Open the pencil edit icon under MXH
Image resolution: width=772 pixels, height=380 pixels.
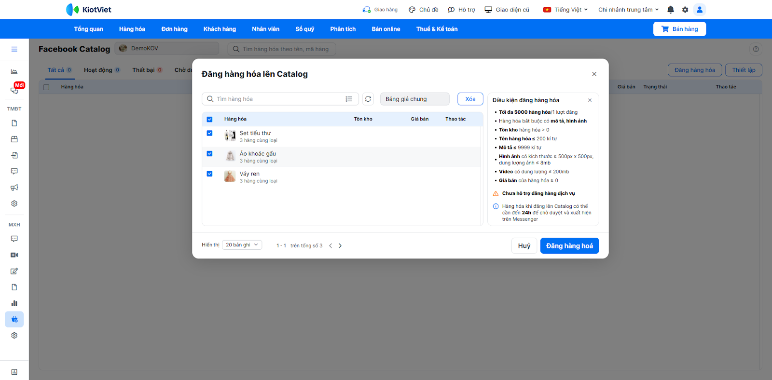coord(14,271)
